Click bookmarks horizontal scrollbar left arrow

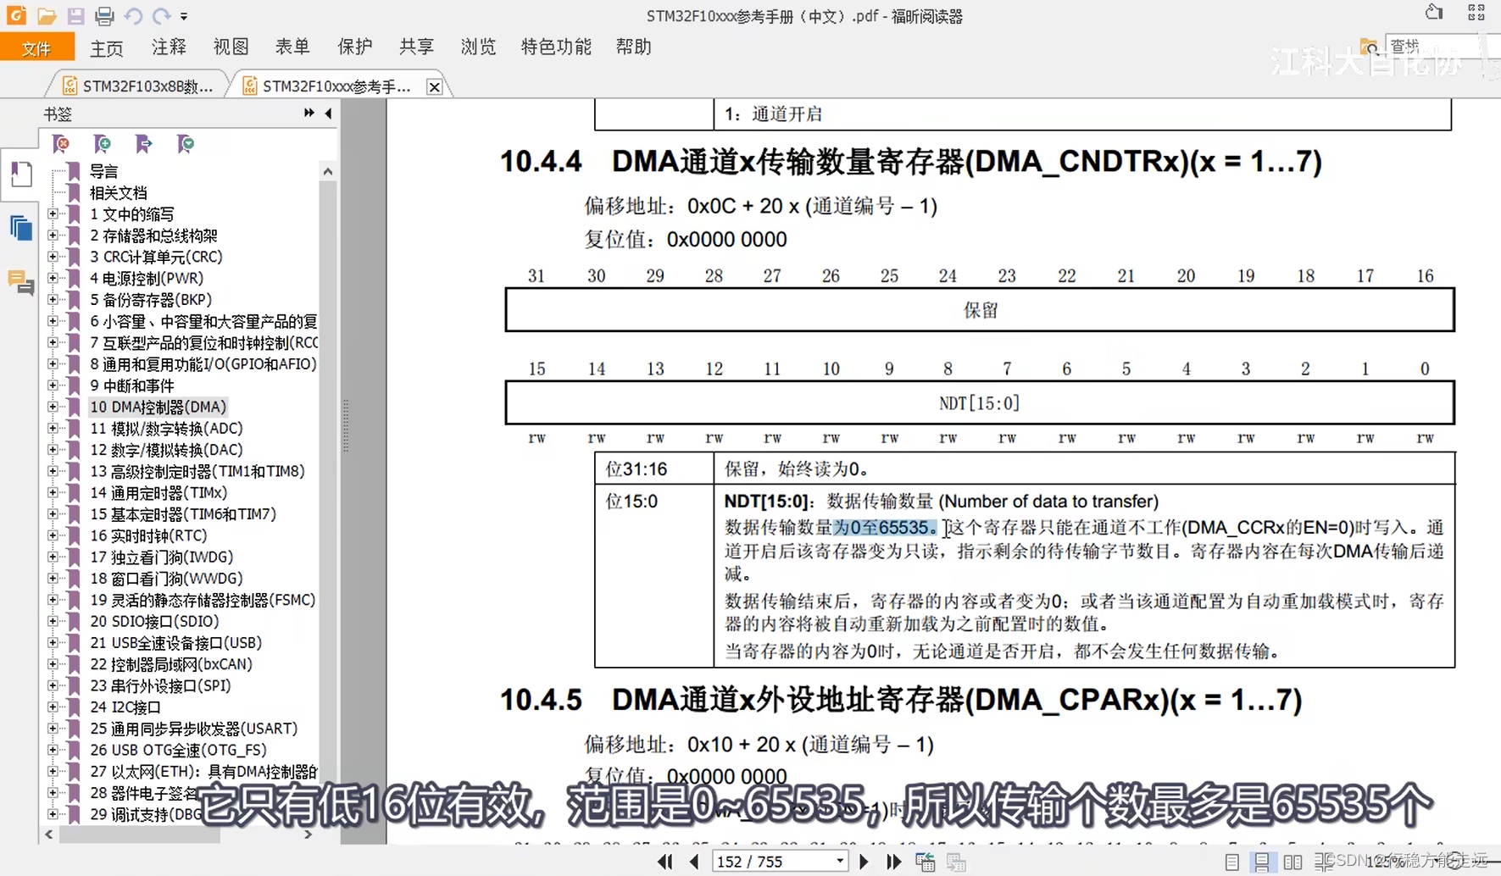[49, 835]
